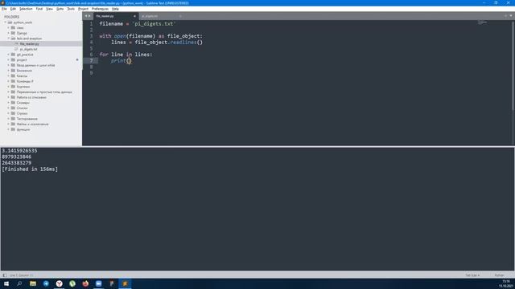Click the new tab plus button

(505, 16)
